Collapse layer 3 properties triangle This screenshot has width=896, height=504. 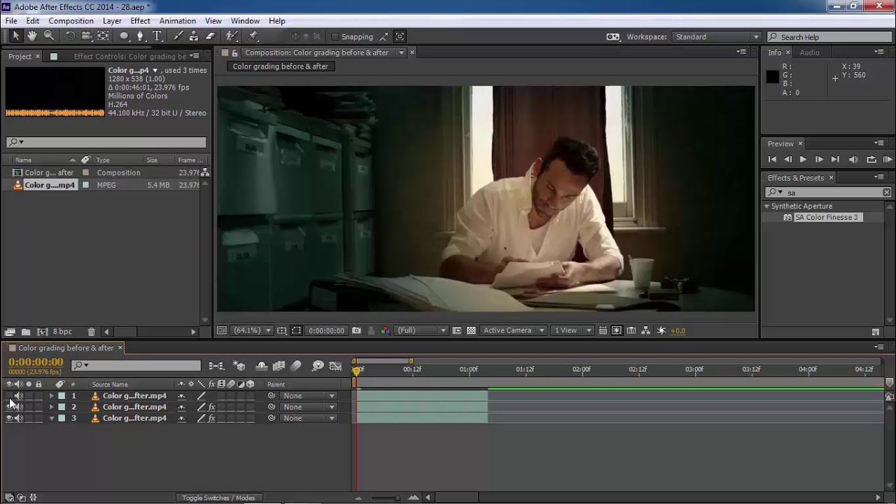(51, 418)
